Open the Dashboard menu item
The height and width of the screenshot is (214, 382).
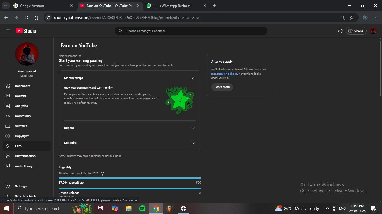[x=27, y=86]
